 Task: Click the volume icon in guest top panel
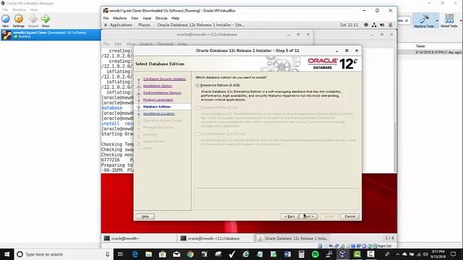(382, 25)
